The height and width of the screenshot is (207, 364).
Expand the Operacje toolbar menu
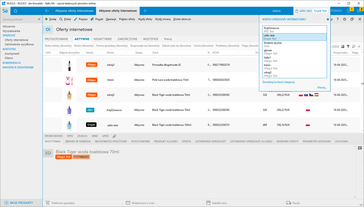tap(111, 19)
